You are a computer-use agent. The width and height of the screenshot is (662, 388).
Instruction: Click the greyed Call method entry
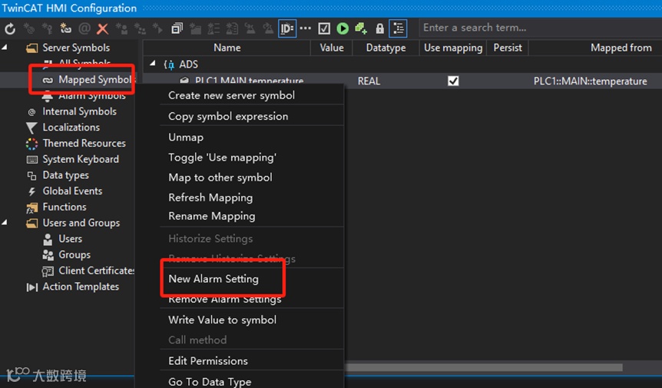(x=197, y=340)
